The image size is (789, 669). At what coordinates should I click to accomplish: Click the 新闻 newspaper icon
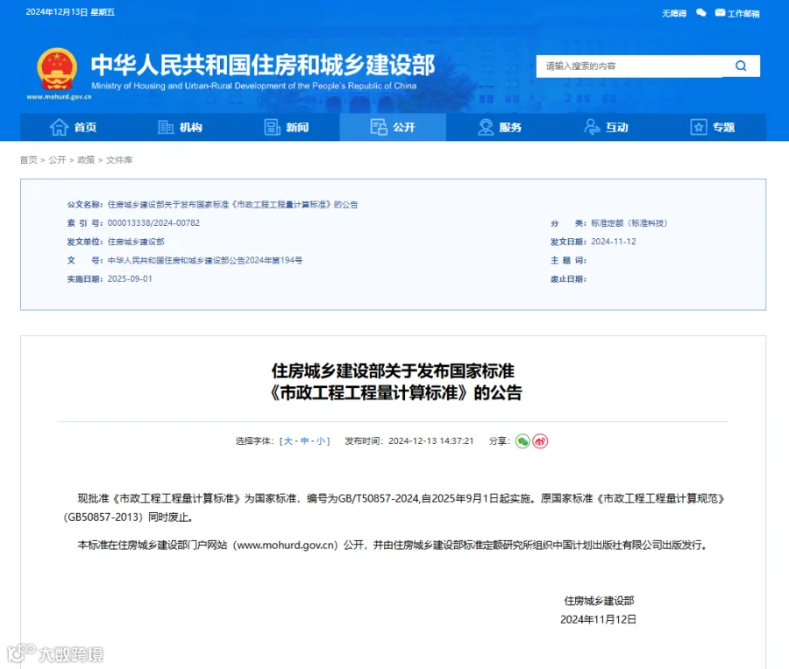coord(273,127)
